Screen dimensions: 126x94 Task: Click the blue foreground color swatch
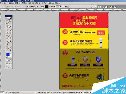[x=8, y=54]
